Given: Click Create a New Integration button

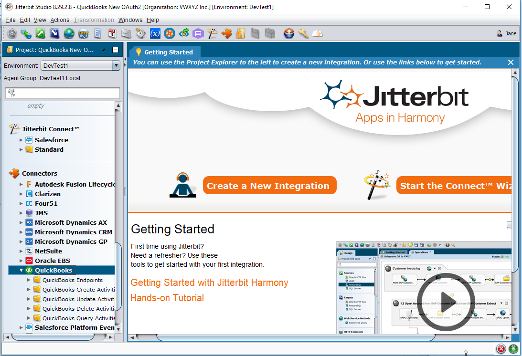Looking at the screenshot, I should (x=270, y=186).
